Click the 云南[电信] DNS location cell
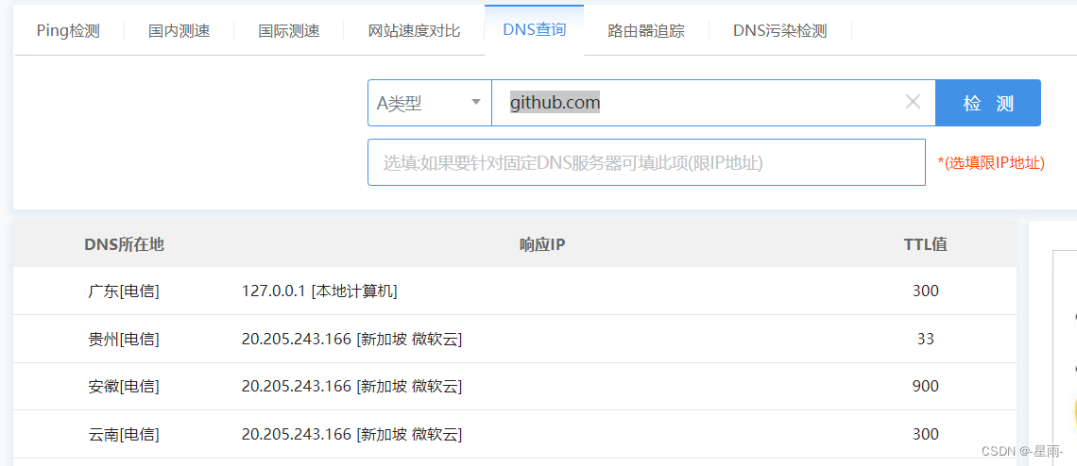Viewport: 1077px width, 466px height. coord(124,434)
